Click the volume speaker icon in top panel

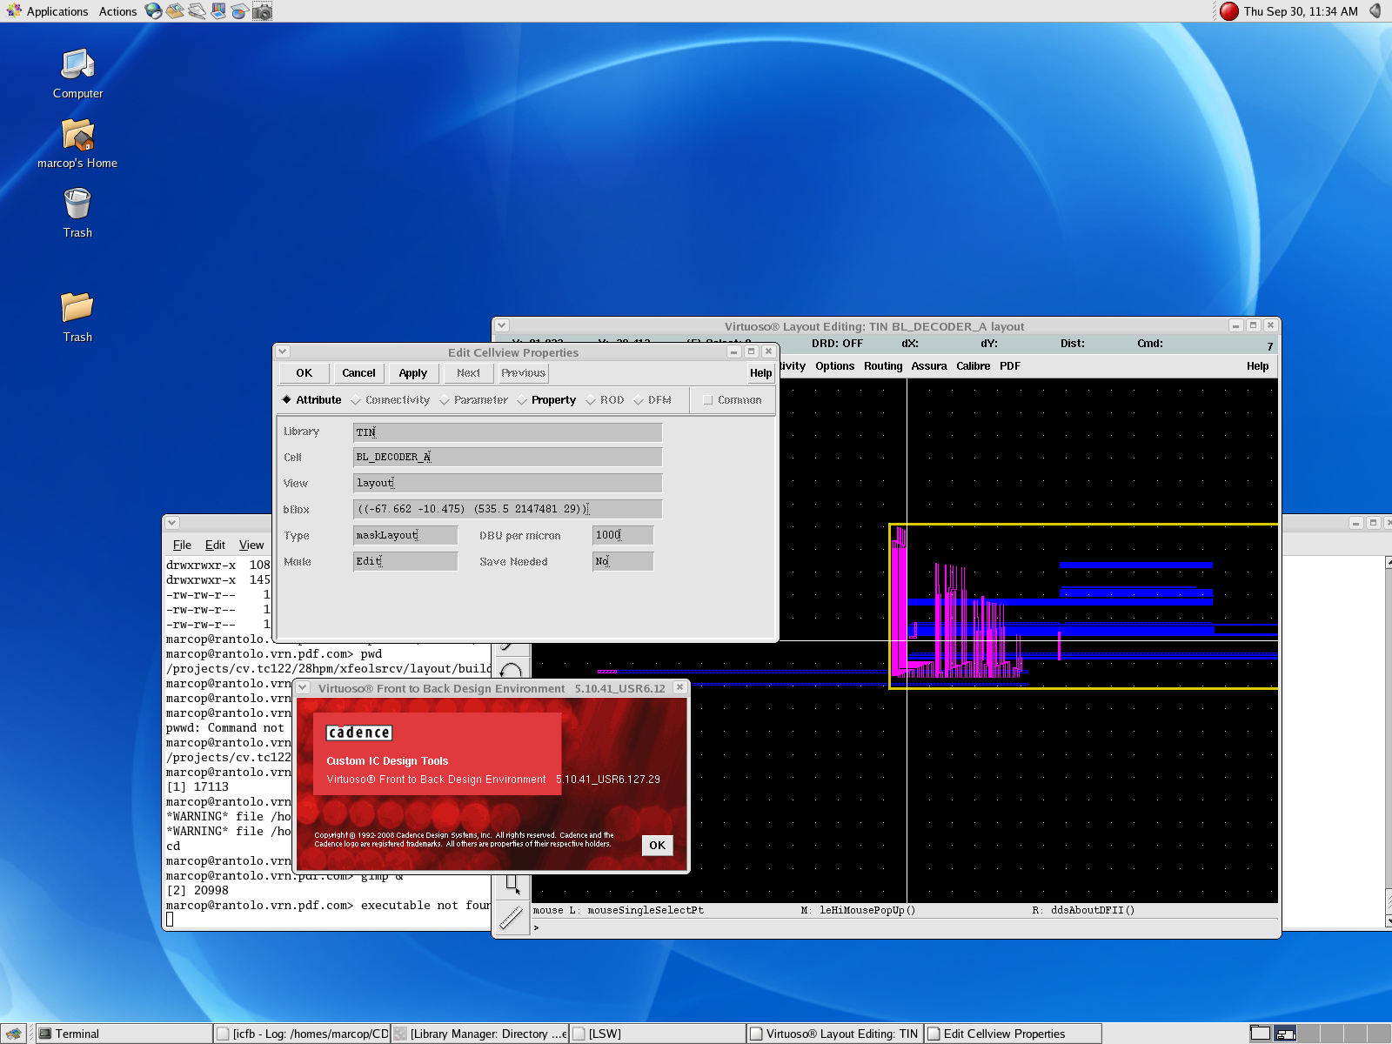[1375, 11]
